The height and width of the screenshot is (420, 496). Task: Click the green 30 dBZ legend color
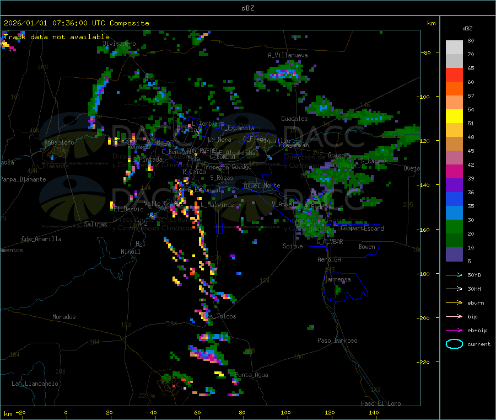(454, 226)
